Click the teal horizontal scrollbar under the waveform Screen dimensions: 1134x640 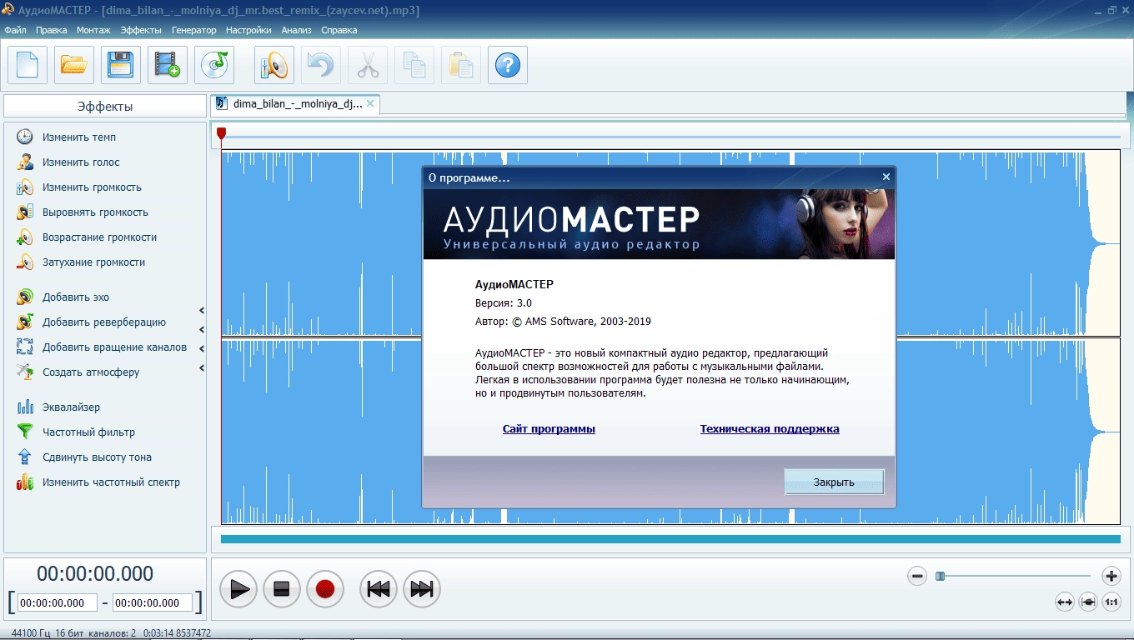[x=670, y=539]
